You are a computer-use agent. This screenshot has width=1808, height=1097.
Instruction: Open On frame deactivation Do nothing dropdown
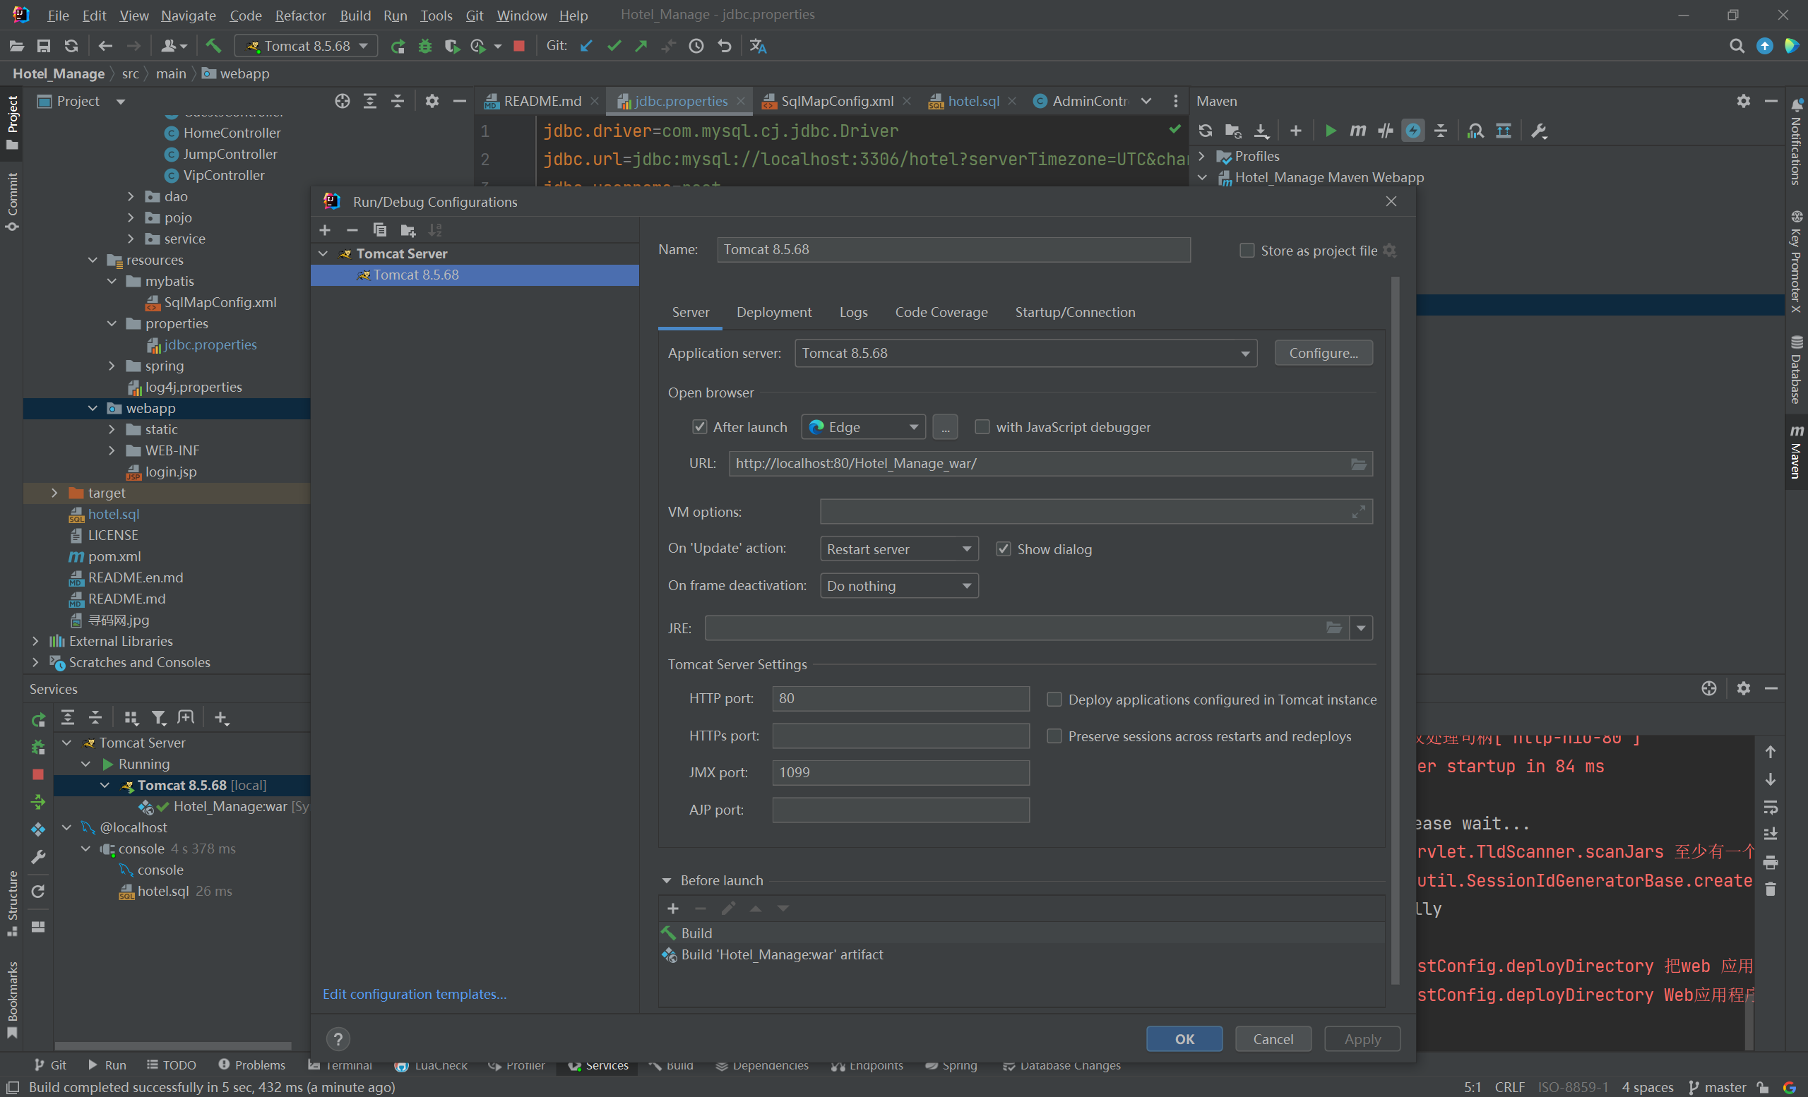click(899, 586)
